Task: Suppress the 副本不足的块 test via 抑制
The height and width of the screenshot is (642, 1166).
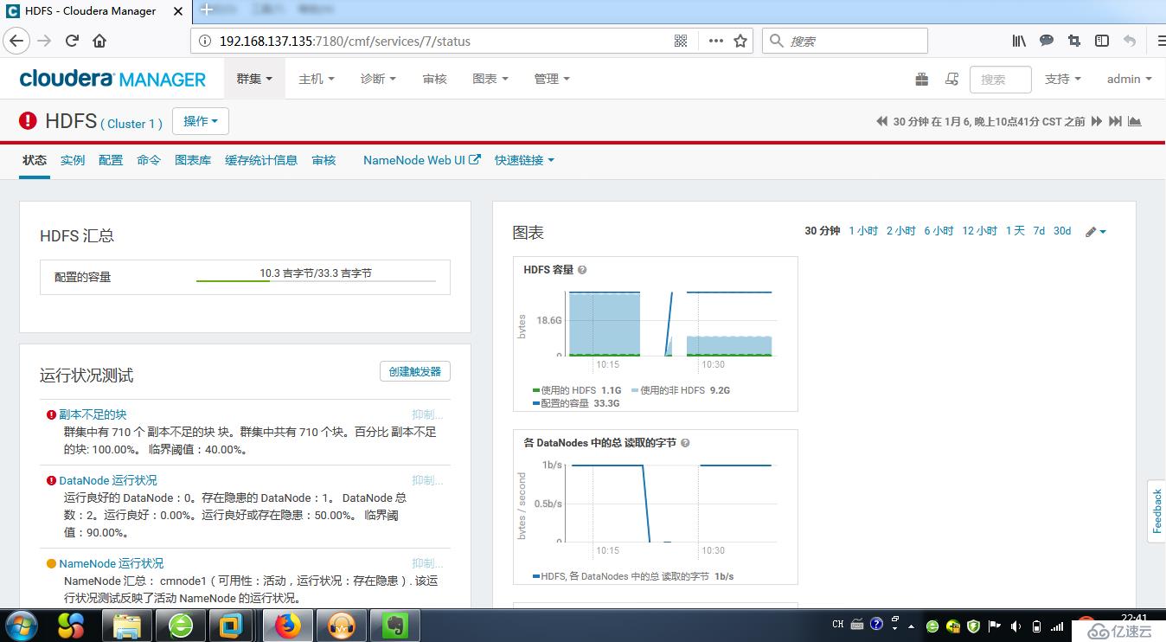Action: coord(427,414)
